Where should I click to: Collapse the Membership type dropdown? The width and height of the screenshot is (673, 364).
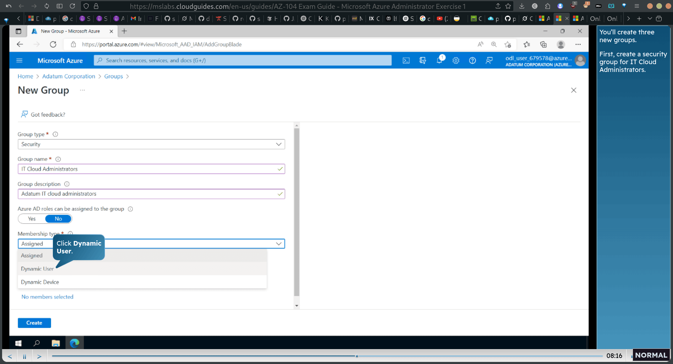(x=279, y=243)
